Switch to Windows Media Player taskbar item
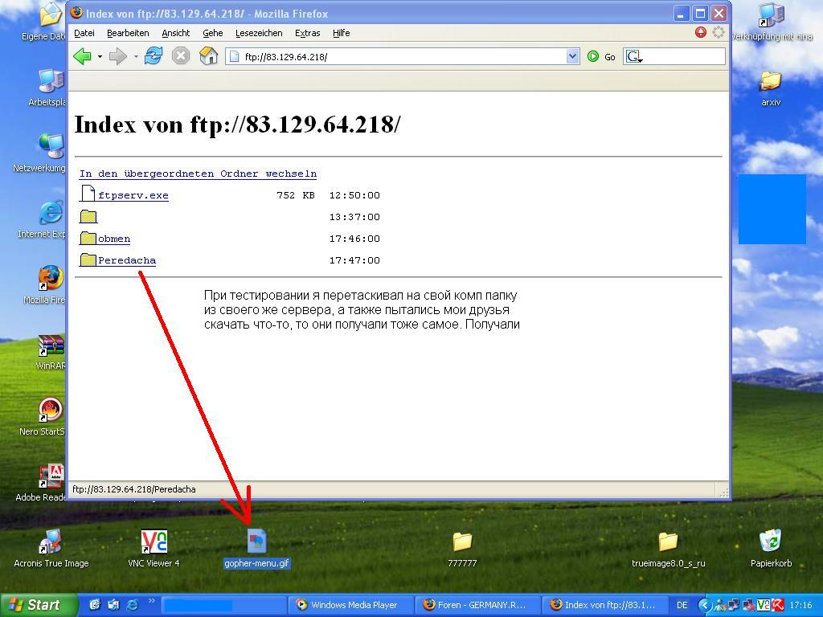The height and width of the screenshot is (617, 823). pos(352,605)
